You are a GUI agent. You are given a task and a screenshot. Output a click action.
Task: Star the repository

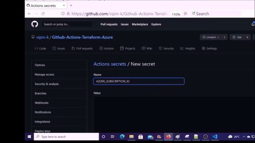[237, 37]
